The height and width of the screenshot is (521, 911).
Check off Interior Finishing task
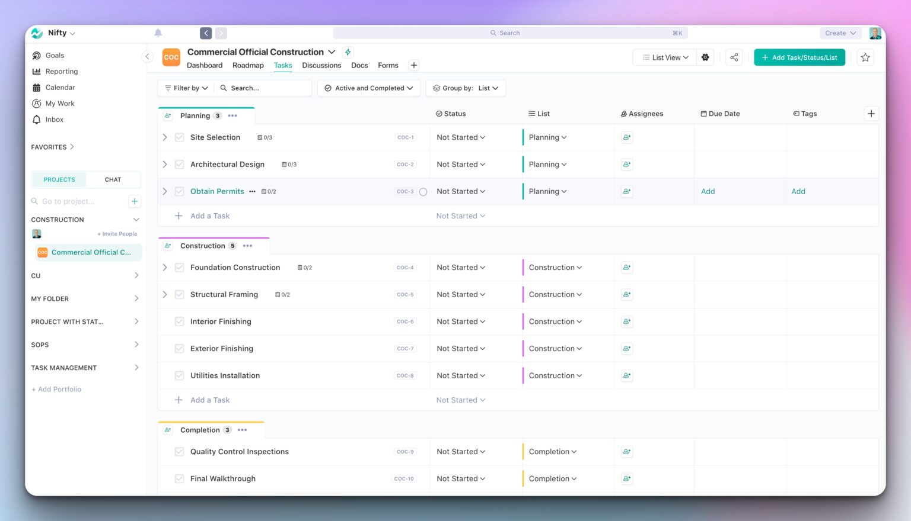point(179,321)
